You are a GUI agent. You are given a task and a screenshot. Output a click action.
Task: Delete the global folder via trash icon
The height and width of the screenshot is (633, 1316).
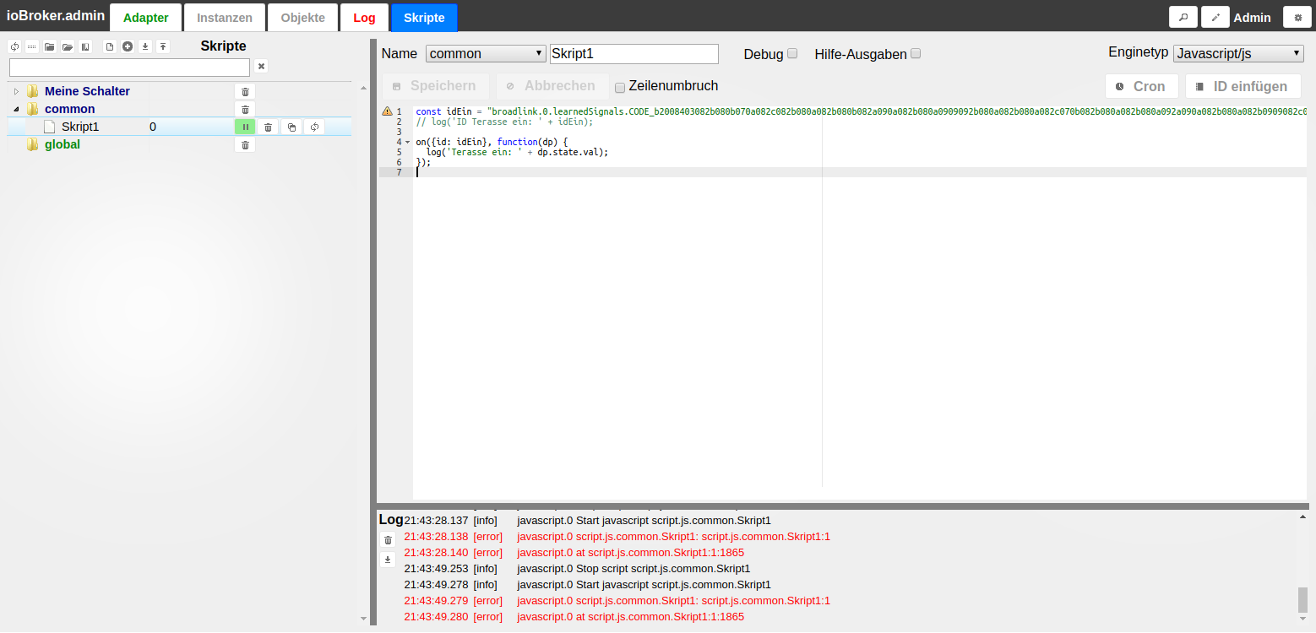245,144
